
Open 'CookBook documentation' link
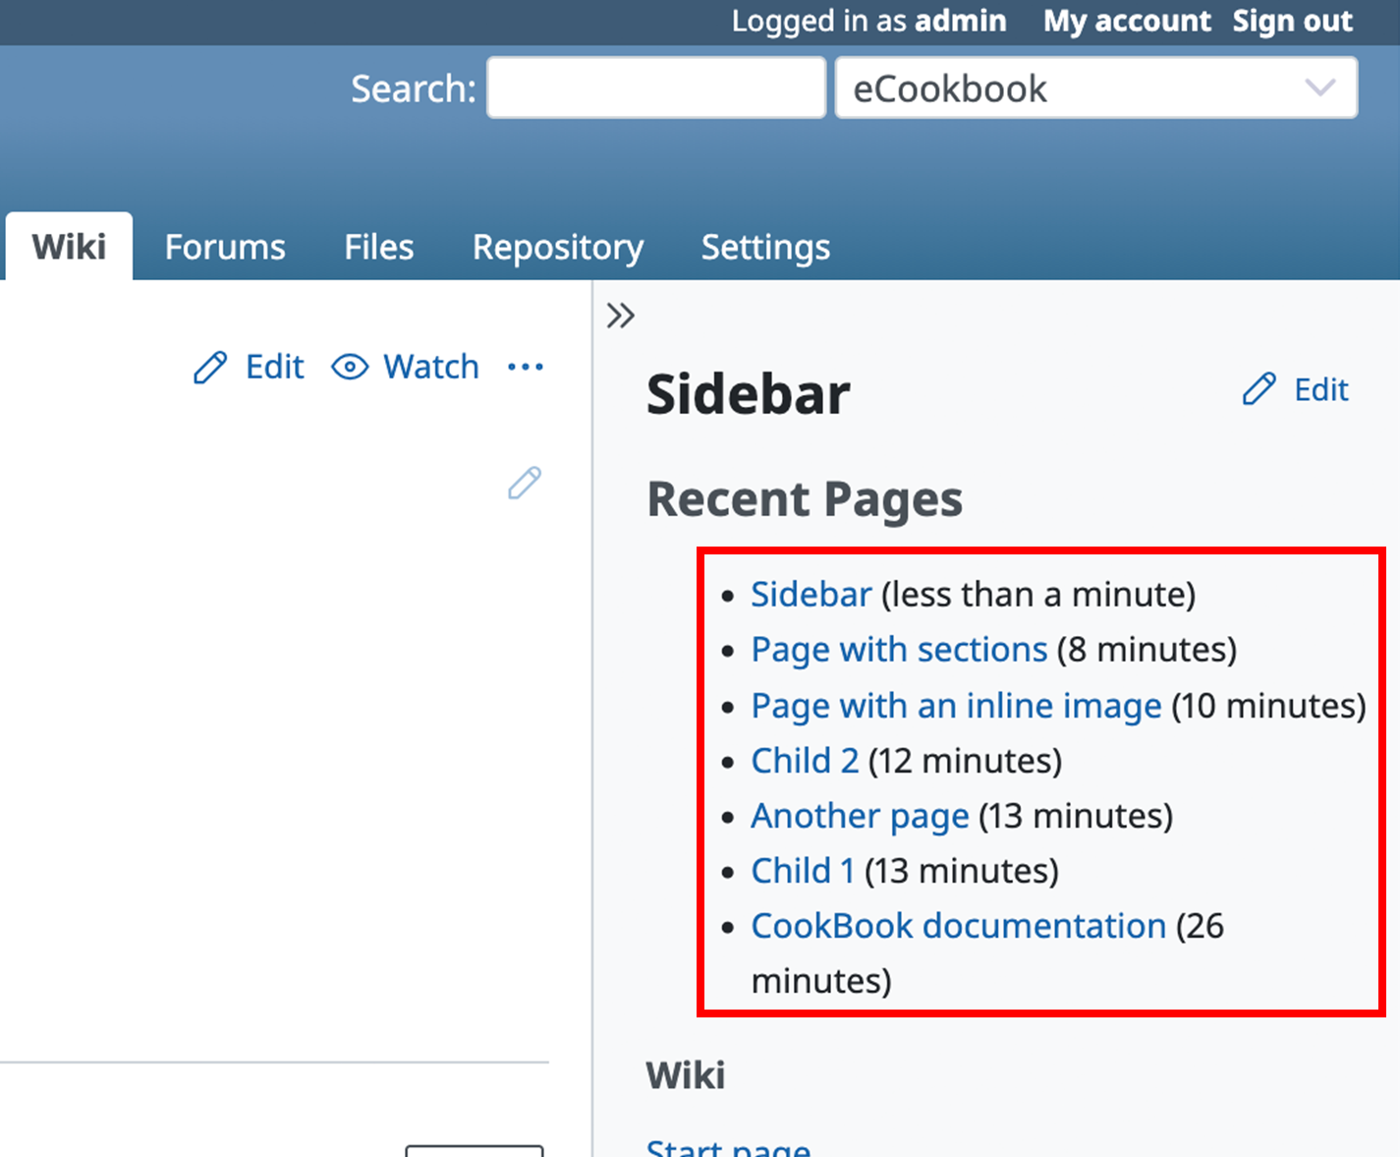click(x=958, y=926)
